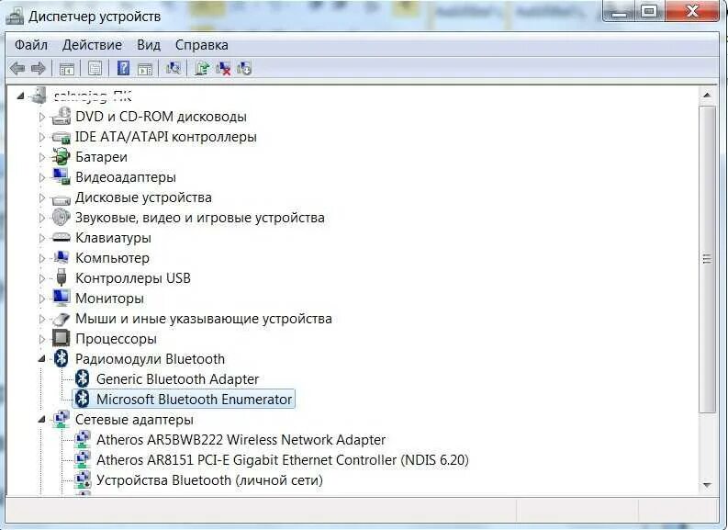Click the root computer node icon
The image size is (728, 530).
point(38,96)
